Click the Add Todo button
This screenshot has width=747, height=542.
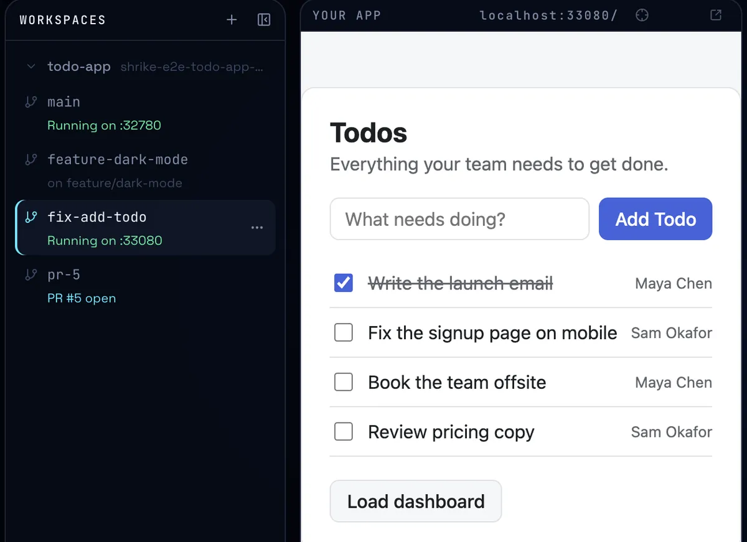pos(655,219)
